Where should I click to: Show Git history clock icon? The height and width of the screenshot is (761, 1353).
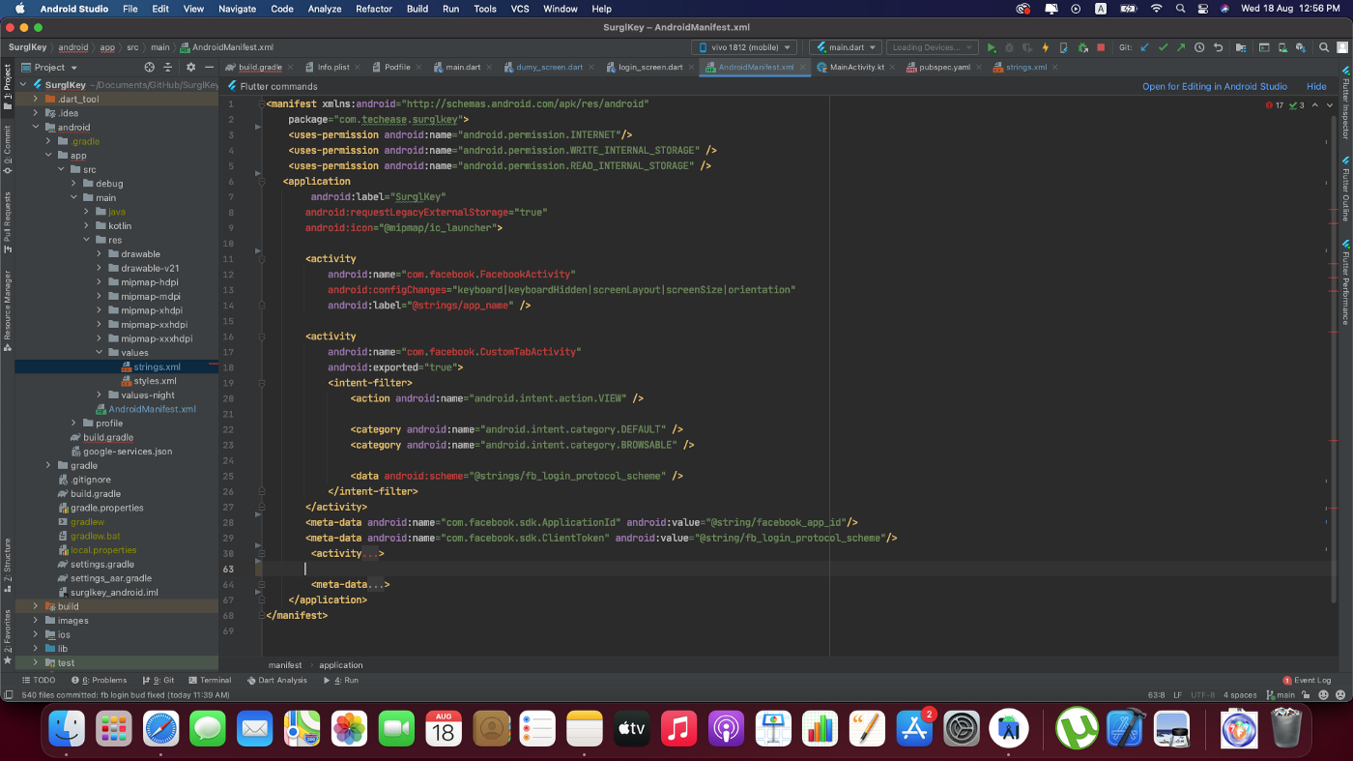coord(1199,47)
